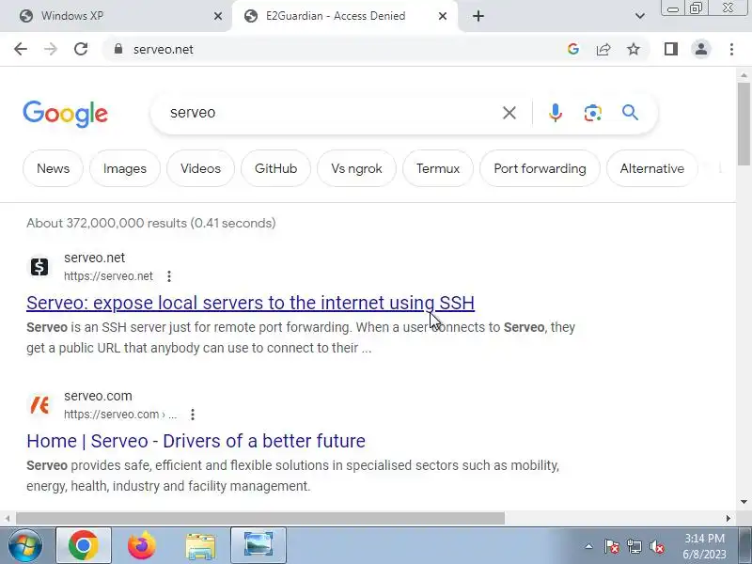Click the scroll down arrow
This screenshot has width=752, height=564.
[744, 502]
